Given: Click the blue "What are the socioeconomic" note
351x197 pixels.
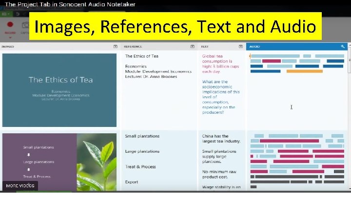Looking at the screenshot, I should [x=221, y=97].
